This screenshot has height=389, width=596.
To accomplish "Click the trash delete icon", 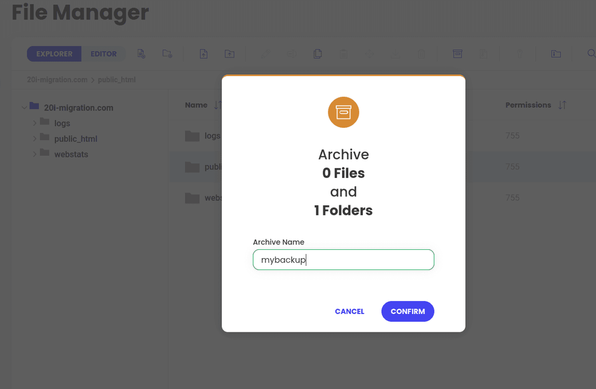I will [x=421, y=54].
